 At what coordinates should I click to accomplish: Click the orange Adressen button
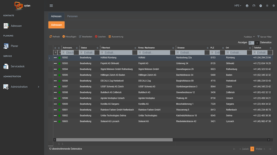[x=57, y=25]
